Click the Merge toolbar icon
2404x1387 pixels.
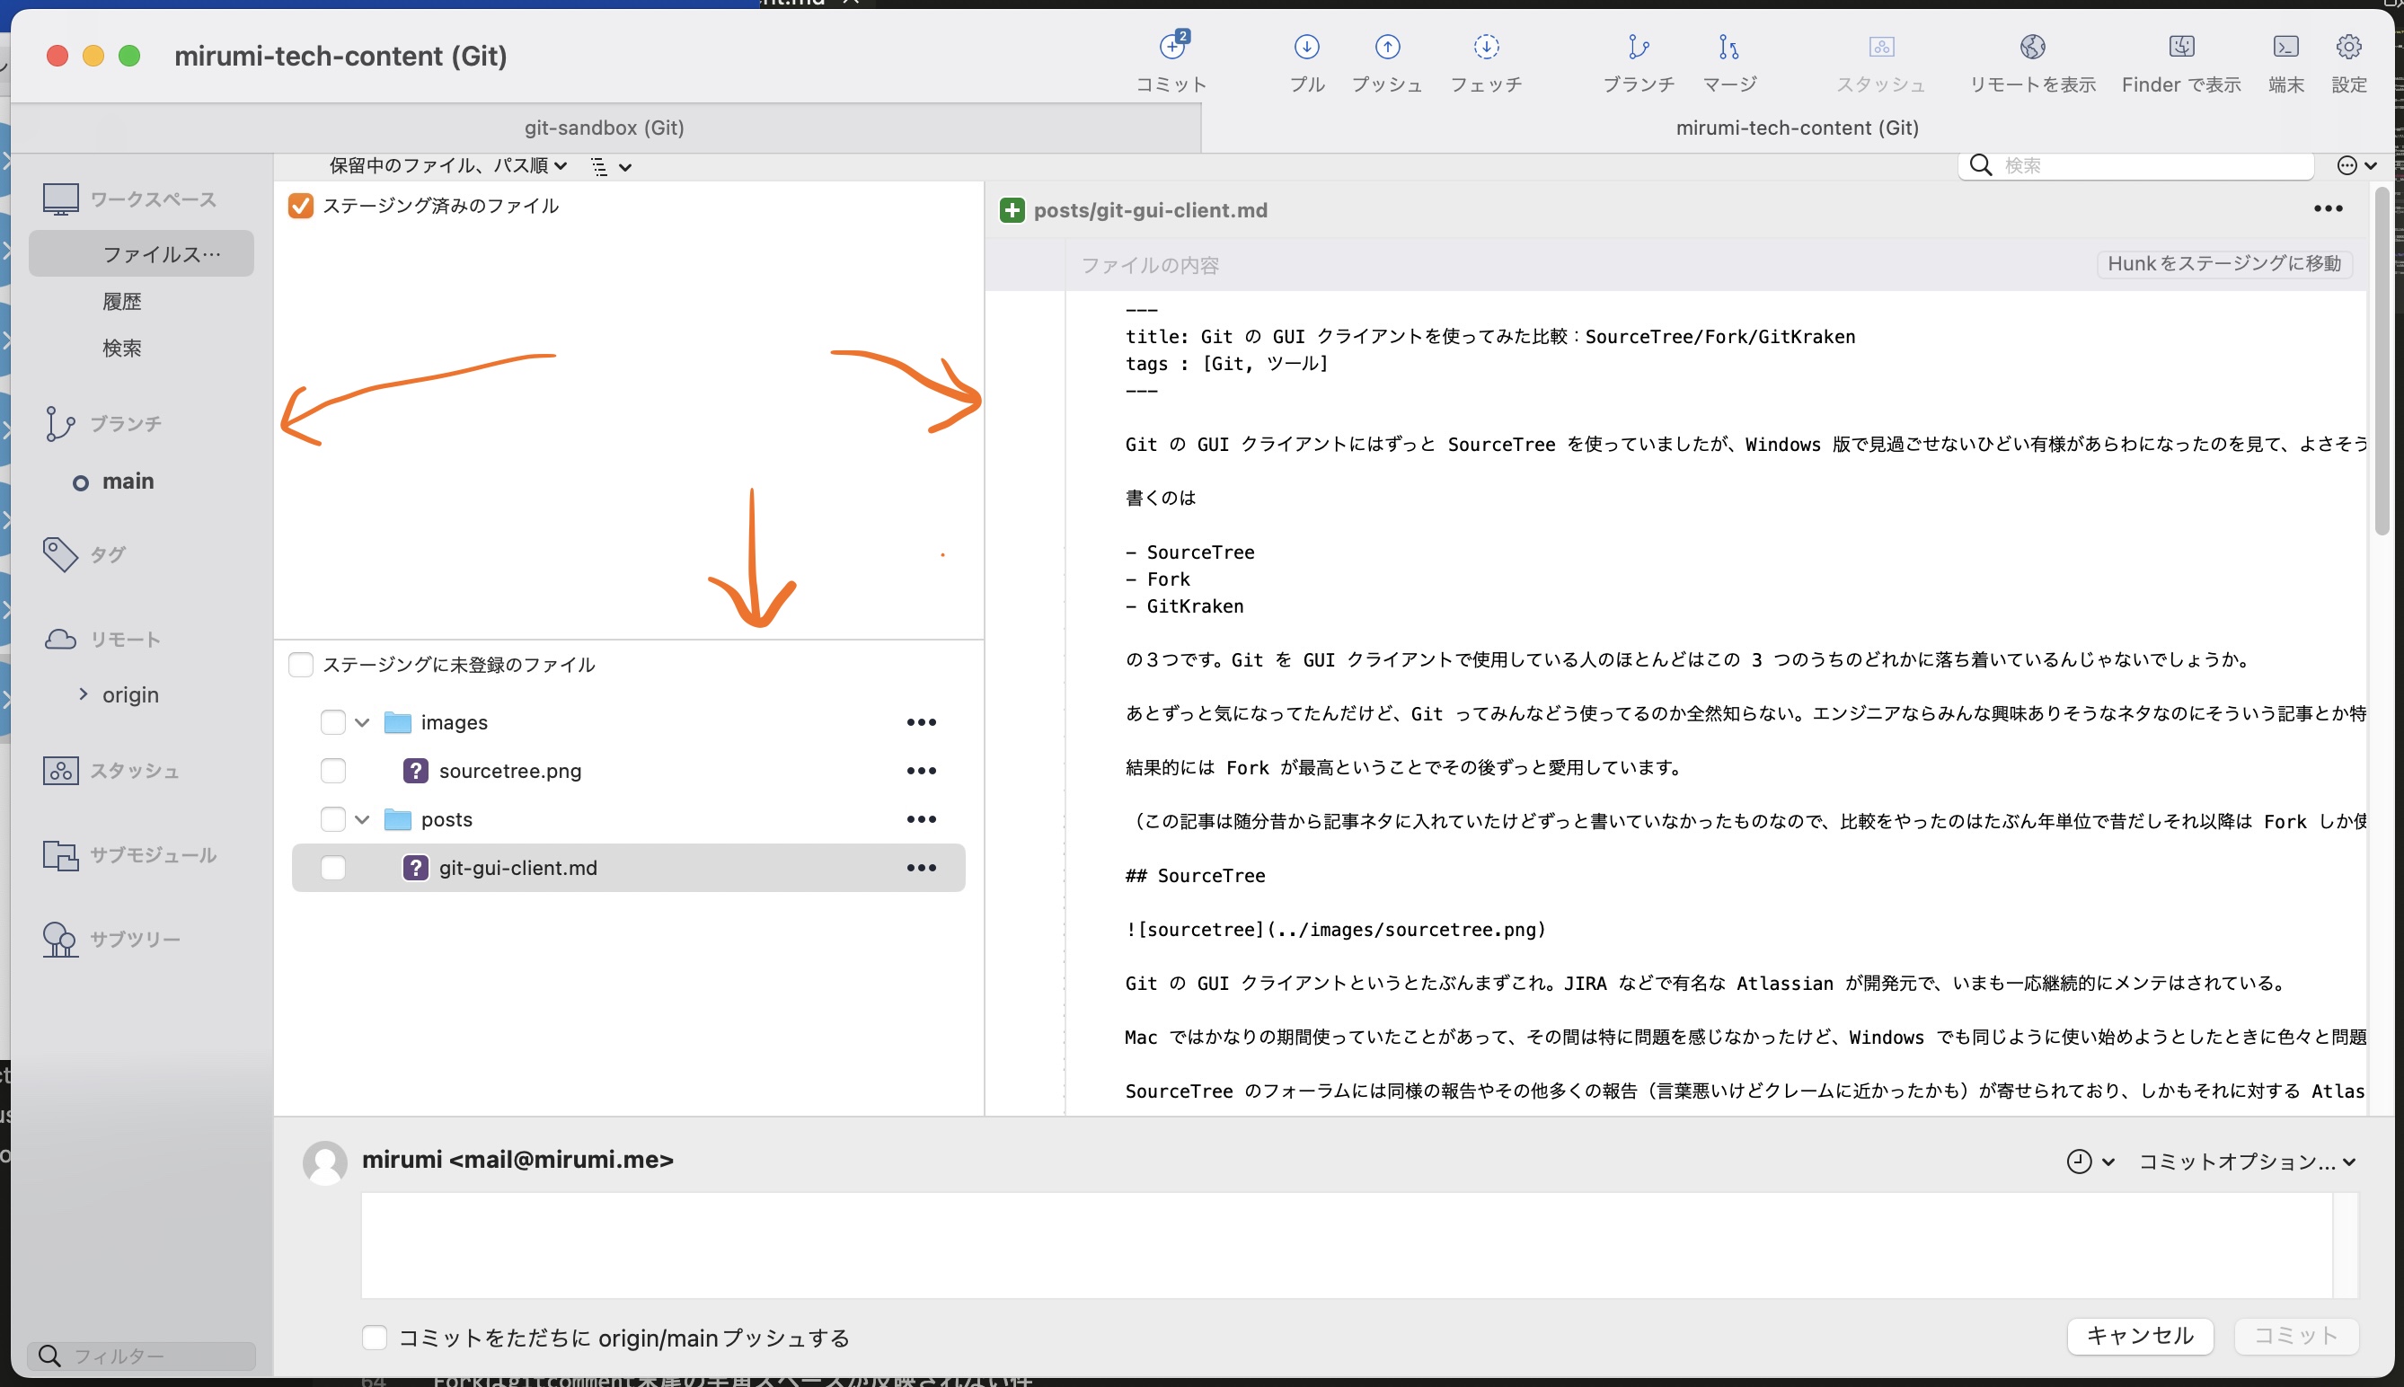[1728, 48]
